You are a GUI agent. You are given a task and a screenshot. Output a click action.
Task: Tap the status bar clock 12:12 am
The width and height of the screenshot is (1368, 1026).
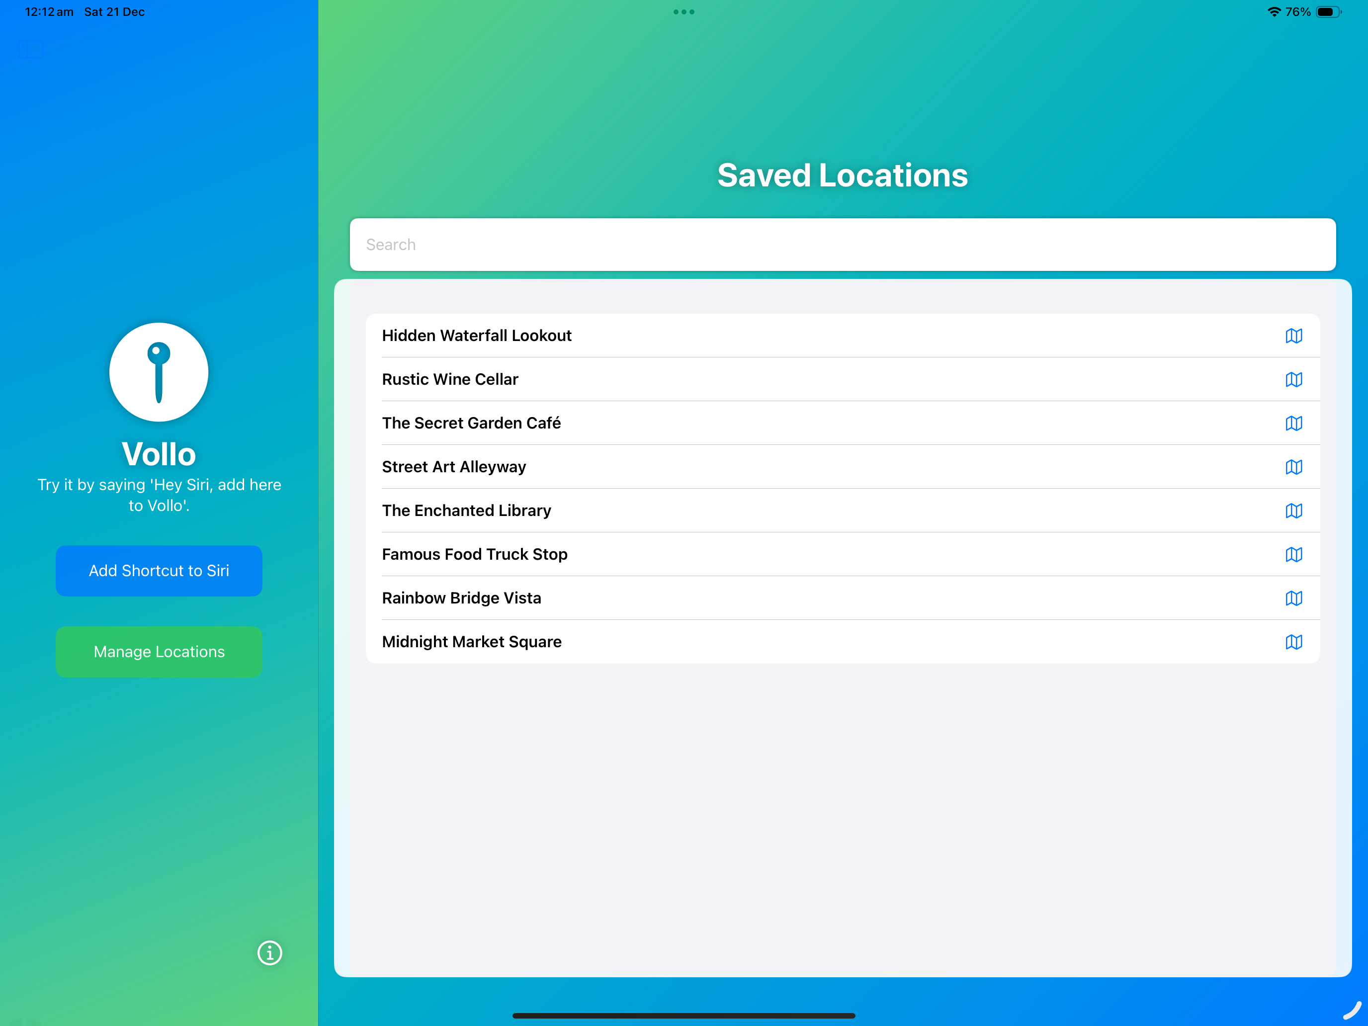pyautogui.click(x=49, y=12)
